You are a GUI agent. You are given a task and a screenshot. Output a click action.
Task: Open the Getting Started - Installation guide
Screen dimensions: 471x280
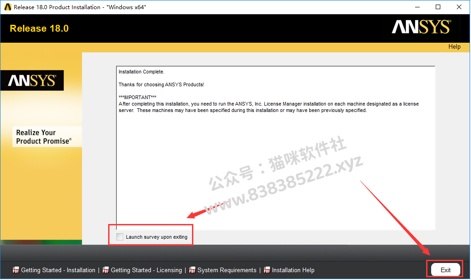tap(58, 270)
